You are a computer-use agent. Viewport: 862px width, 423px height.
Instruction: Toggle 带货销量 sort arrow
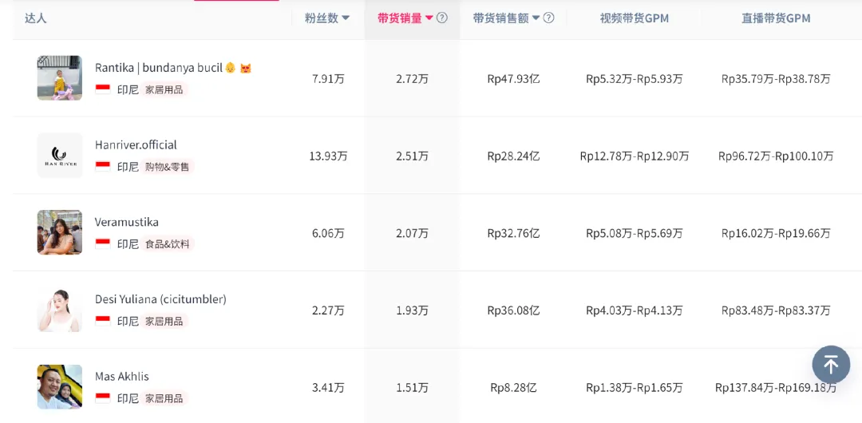(430, 18)
